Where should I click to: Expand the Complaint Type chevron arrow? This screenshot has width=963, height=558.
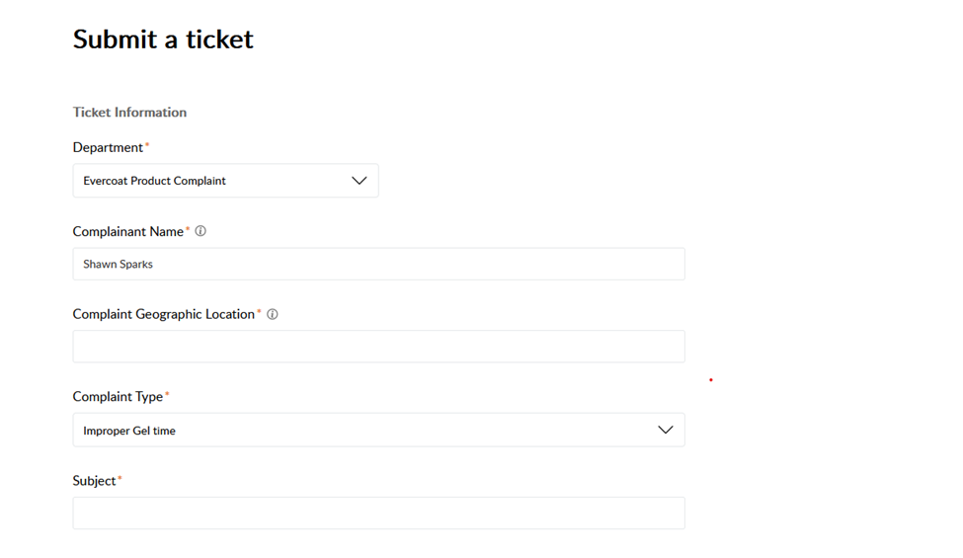click(x=665, y=431)
